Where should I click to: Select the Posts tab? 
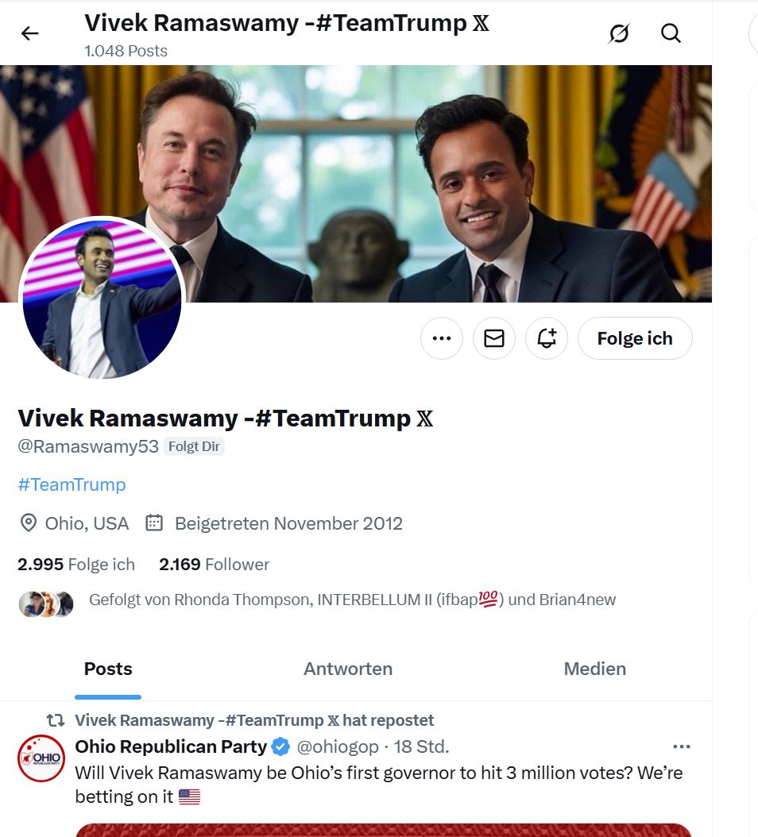pos(107,669)
